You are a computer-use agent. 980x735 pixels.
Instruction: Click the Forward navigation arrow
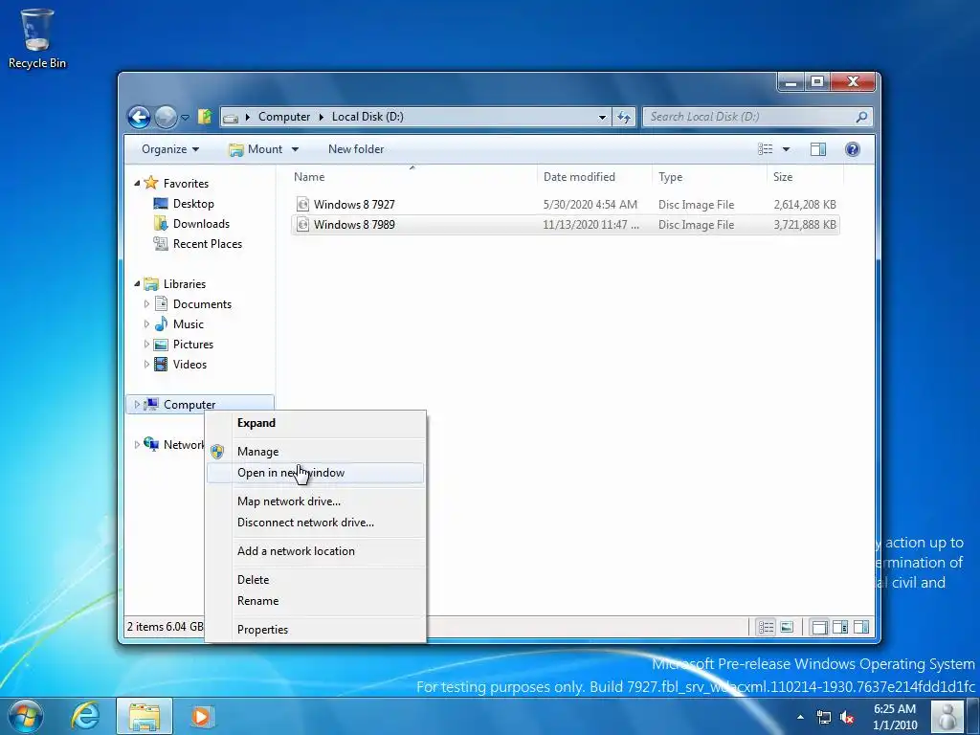coord(166,117)
